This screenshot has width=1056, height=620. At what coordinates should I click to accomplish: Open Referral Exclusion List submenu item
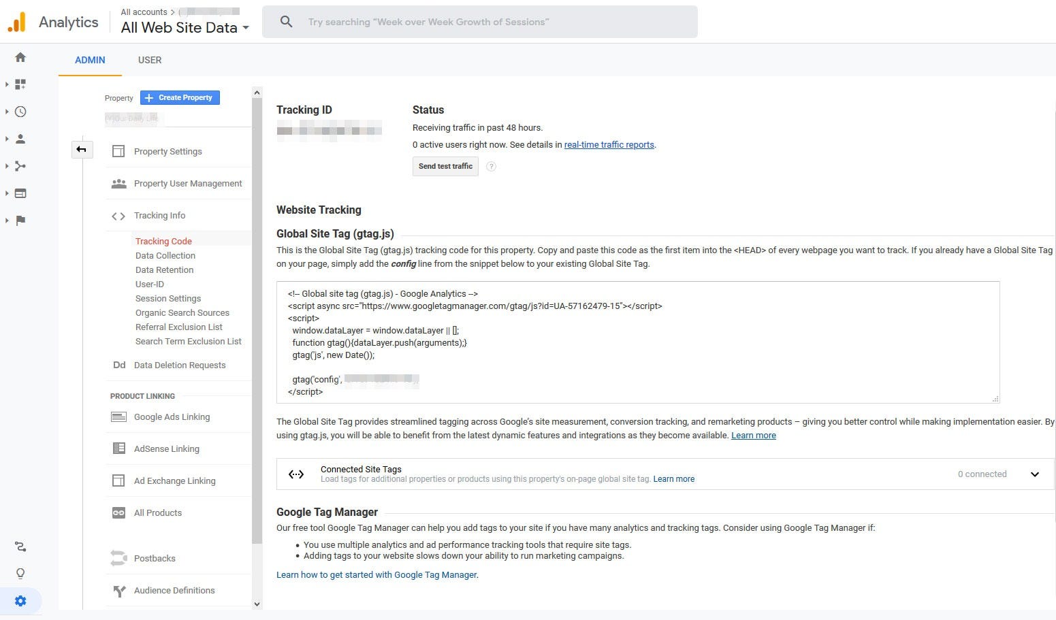[179, 327]
